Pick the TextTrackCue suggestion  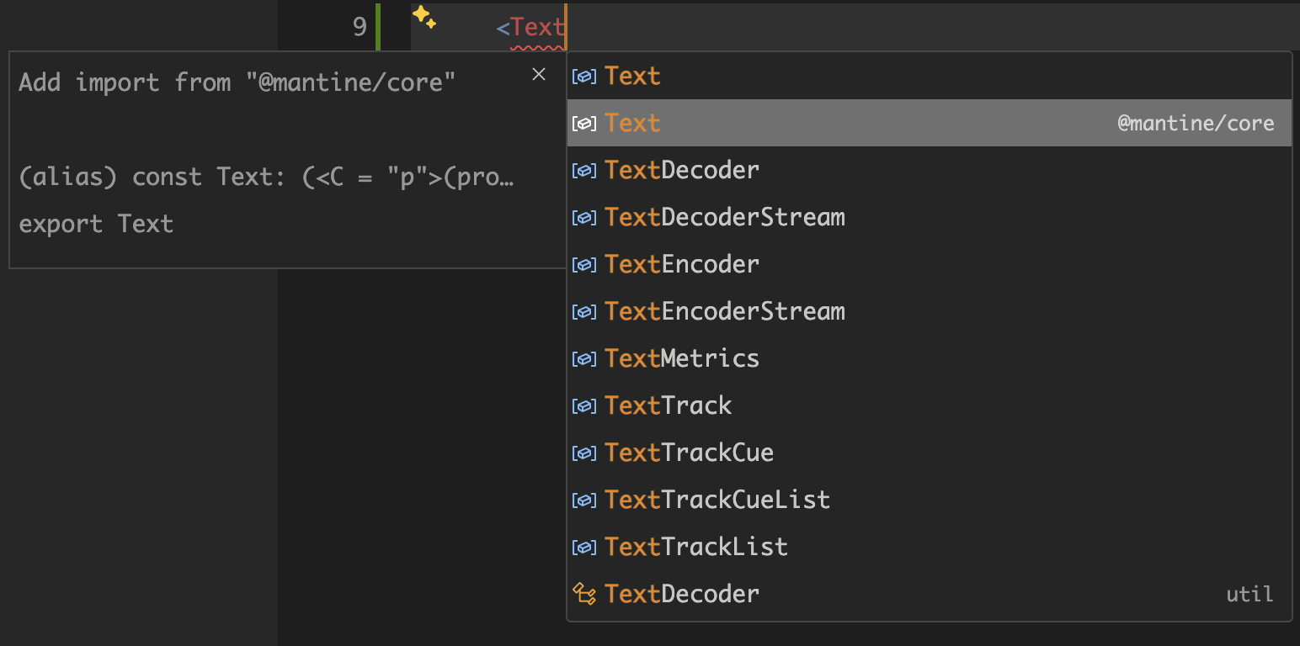click(689, 453)
